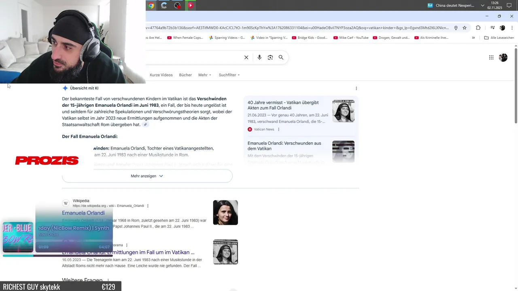The height and width of the screenshot is (291, 518).
Task: Click the RICHEST GUY skytekk donation banner
Action: (61, 287)
